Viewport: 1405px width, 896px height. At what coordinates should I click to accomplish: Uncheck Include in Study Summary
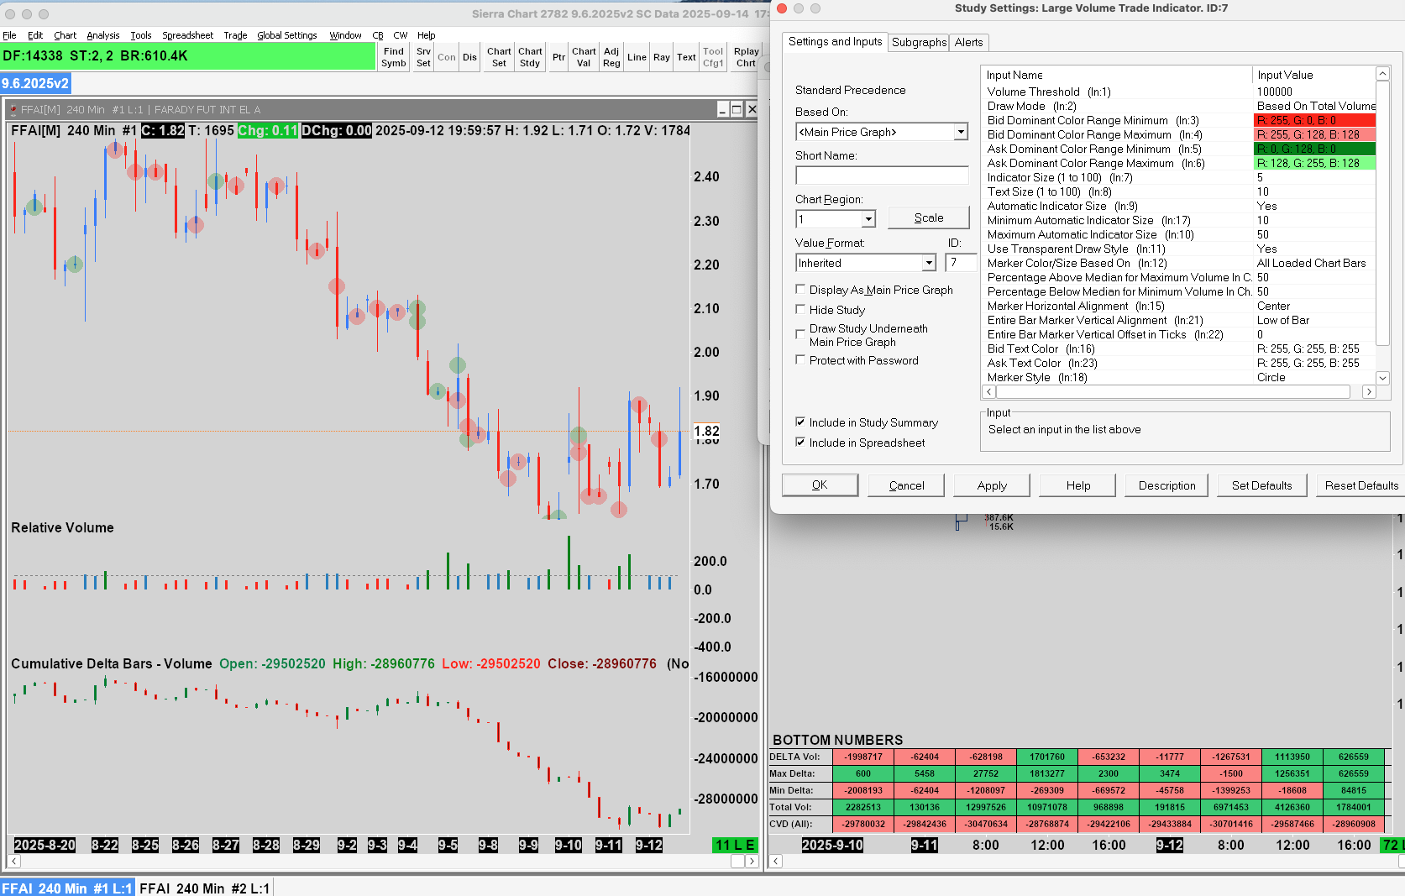[800, 422]
